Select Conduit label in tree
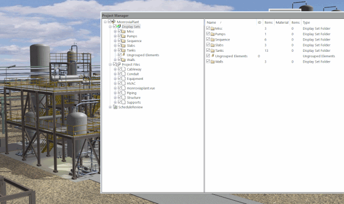Viewport: 344px width, 204px height. [x=133, y=74]
